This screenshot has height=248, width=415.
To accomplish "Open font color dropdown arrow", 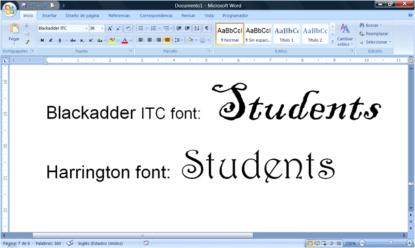I will [131, 40].
